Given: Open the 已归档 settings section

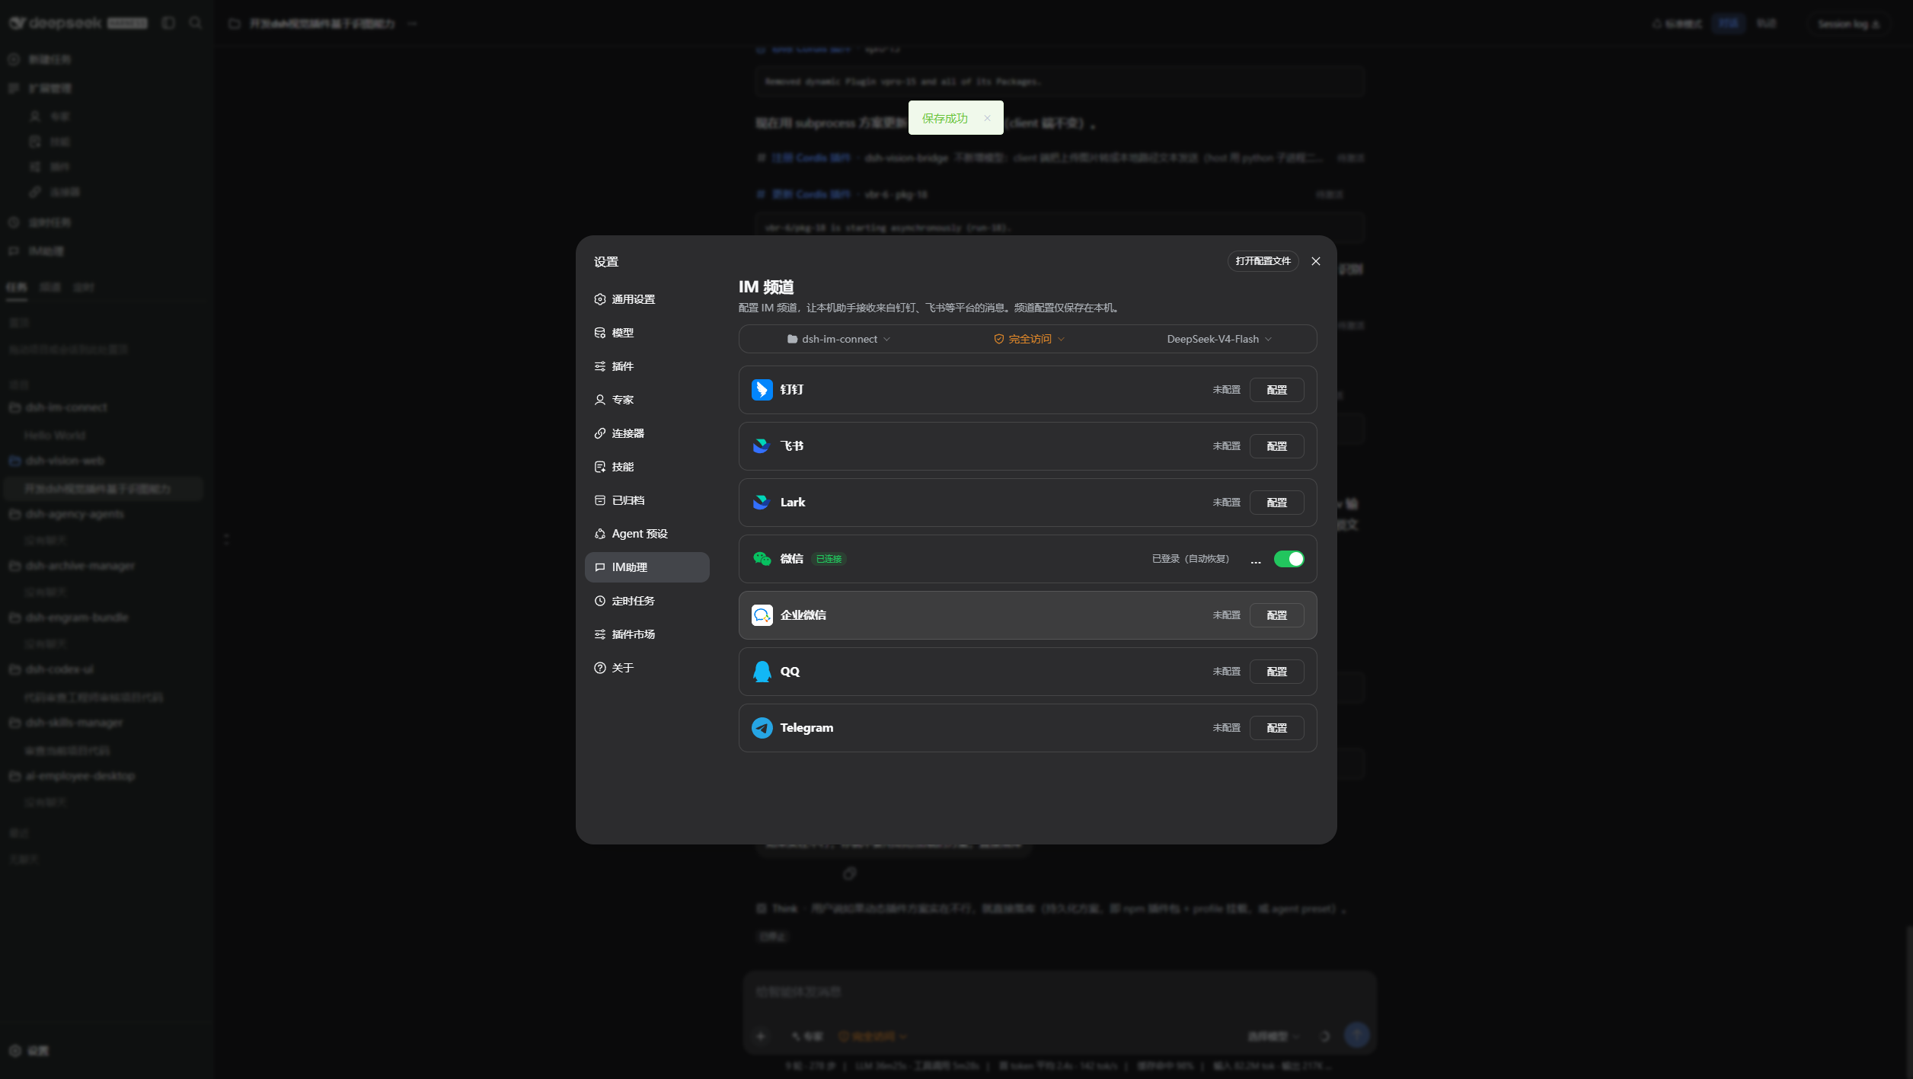Looking at the screenshot, I should (x=647, y=500).
